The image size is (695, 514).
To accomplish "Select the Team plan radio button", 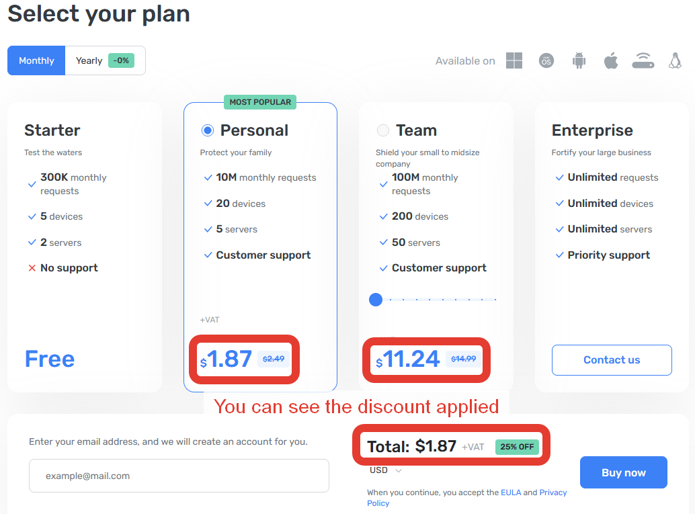I will tap(383, 130).
